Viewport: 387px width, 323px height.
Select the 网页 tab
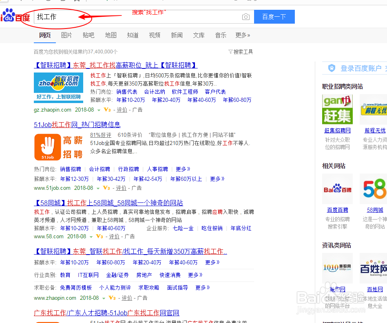coord(45,35)
